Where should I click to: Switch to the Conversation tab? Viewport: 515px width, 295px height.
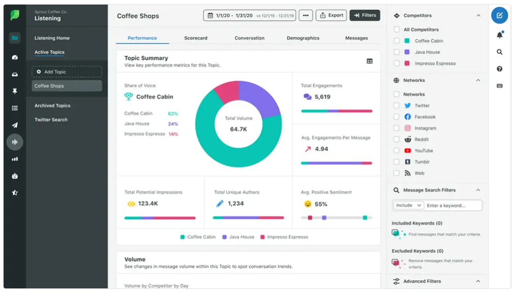[x=250, y=38]
